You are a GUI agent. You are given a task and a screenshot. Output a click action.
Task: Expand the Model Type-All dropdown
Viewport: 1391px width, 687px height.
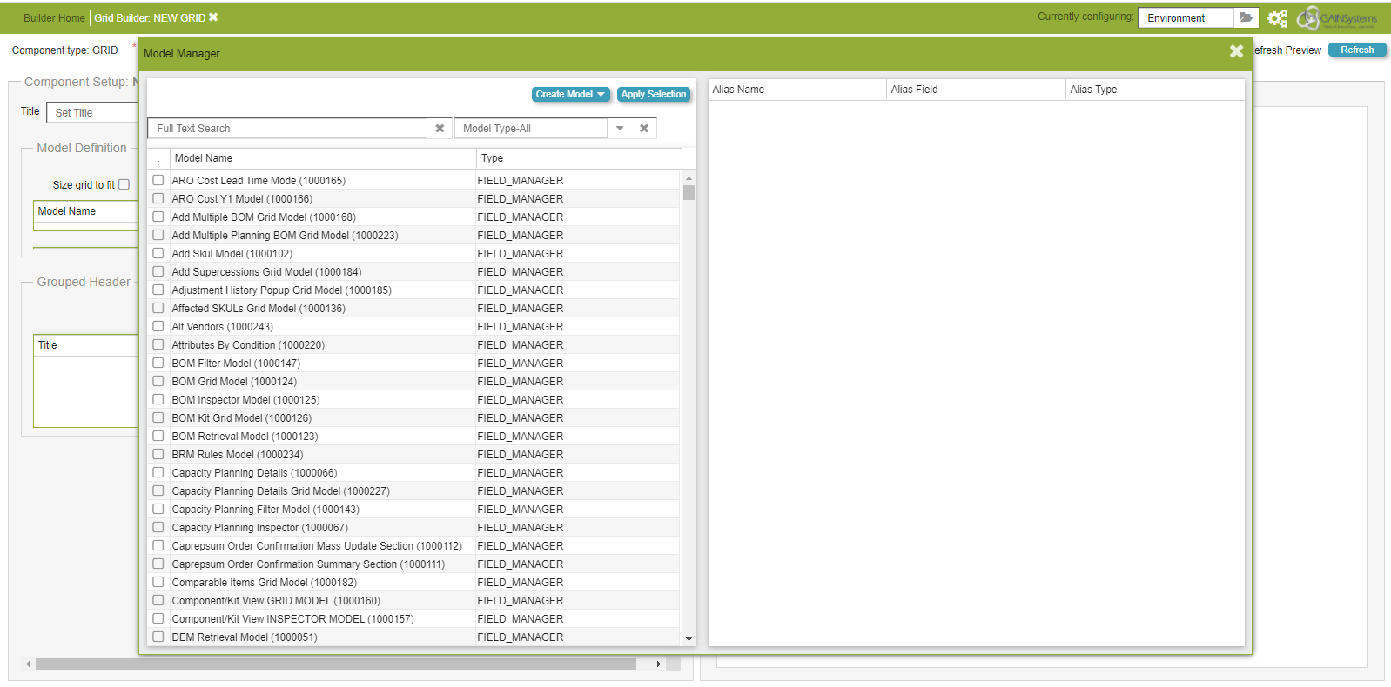tap(620, 129)
